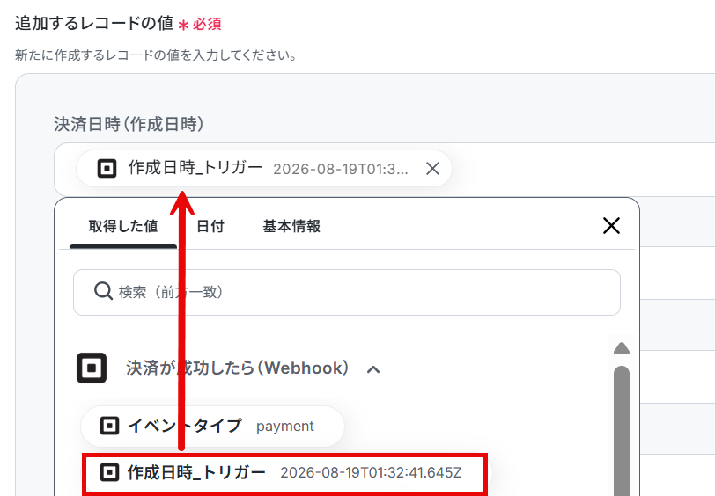Click the payment value text
The image size is (715, 496).
coord(285,427)
